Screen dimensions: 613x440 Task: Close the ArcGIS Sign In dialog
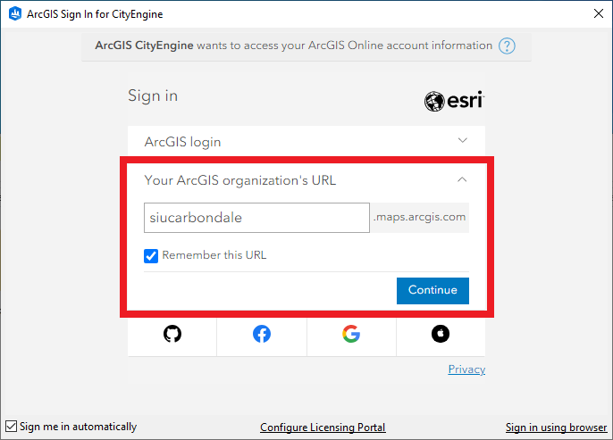pos(597,13)
